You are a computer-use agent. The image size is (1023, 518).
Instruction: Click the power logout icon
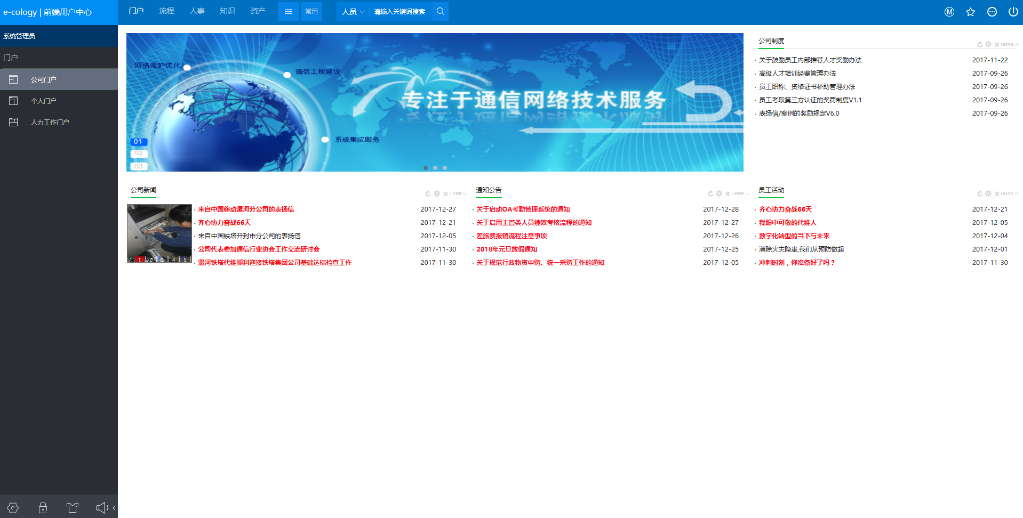pos(1013,12)
